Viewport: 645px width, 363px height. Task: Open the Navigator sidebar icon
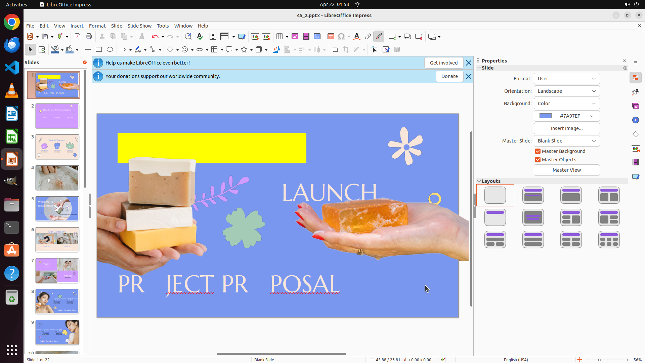coord(635,120)
